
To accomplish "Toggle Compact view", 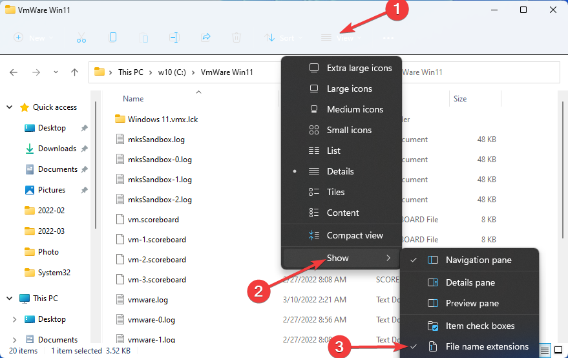I will [342, 235].
